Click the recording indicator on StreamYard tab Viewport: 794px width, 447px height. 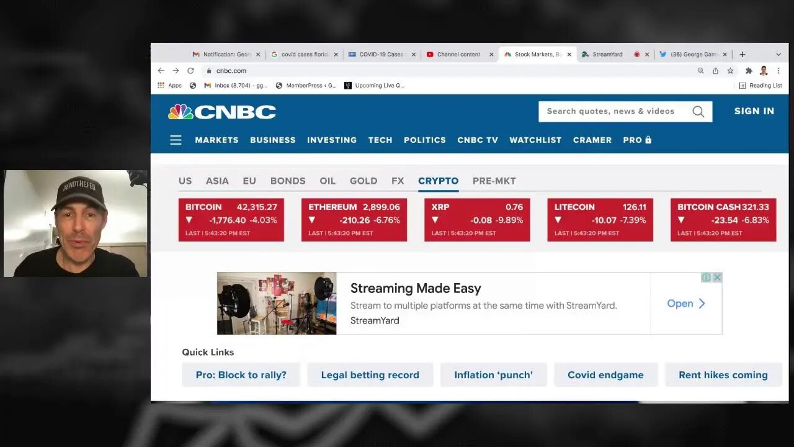click(636, 55)
